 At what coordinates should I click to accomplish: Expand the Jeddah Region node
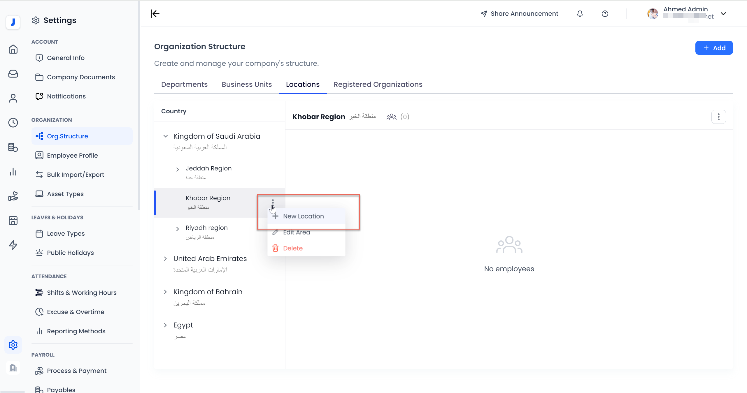178,169
